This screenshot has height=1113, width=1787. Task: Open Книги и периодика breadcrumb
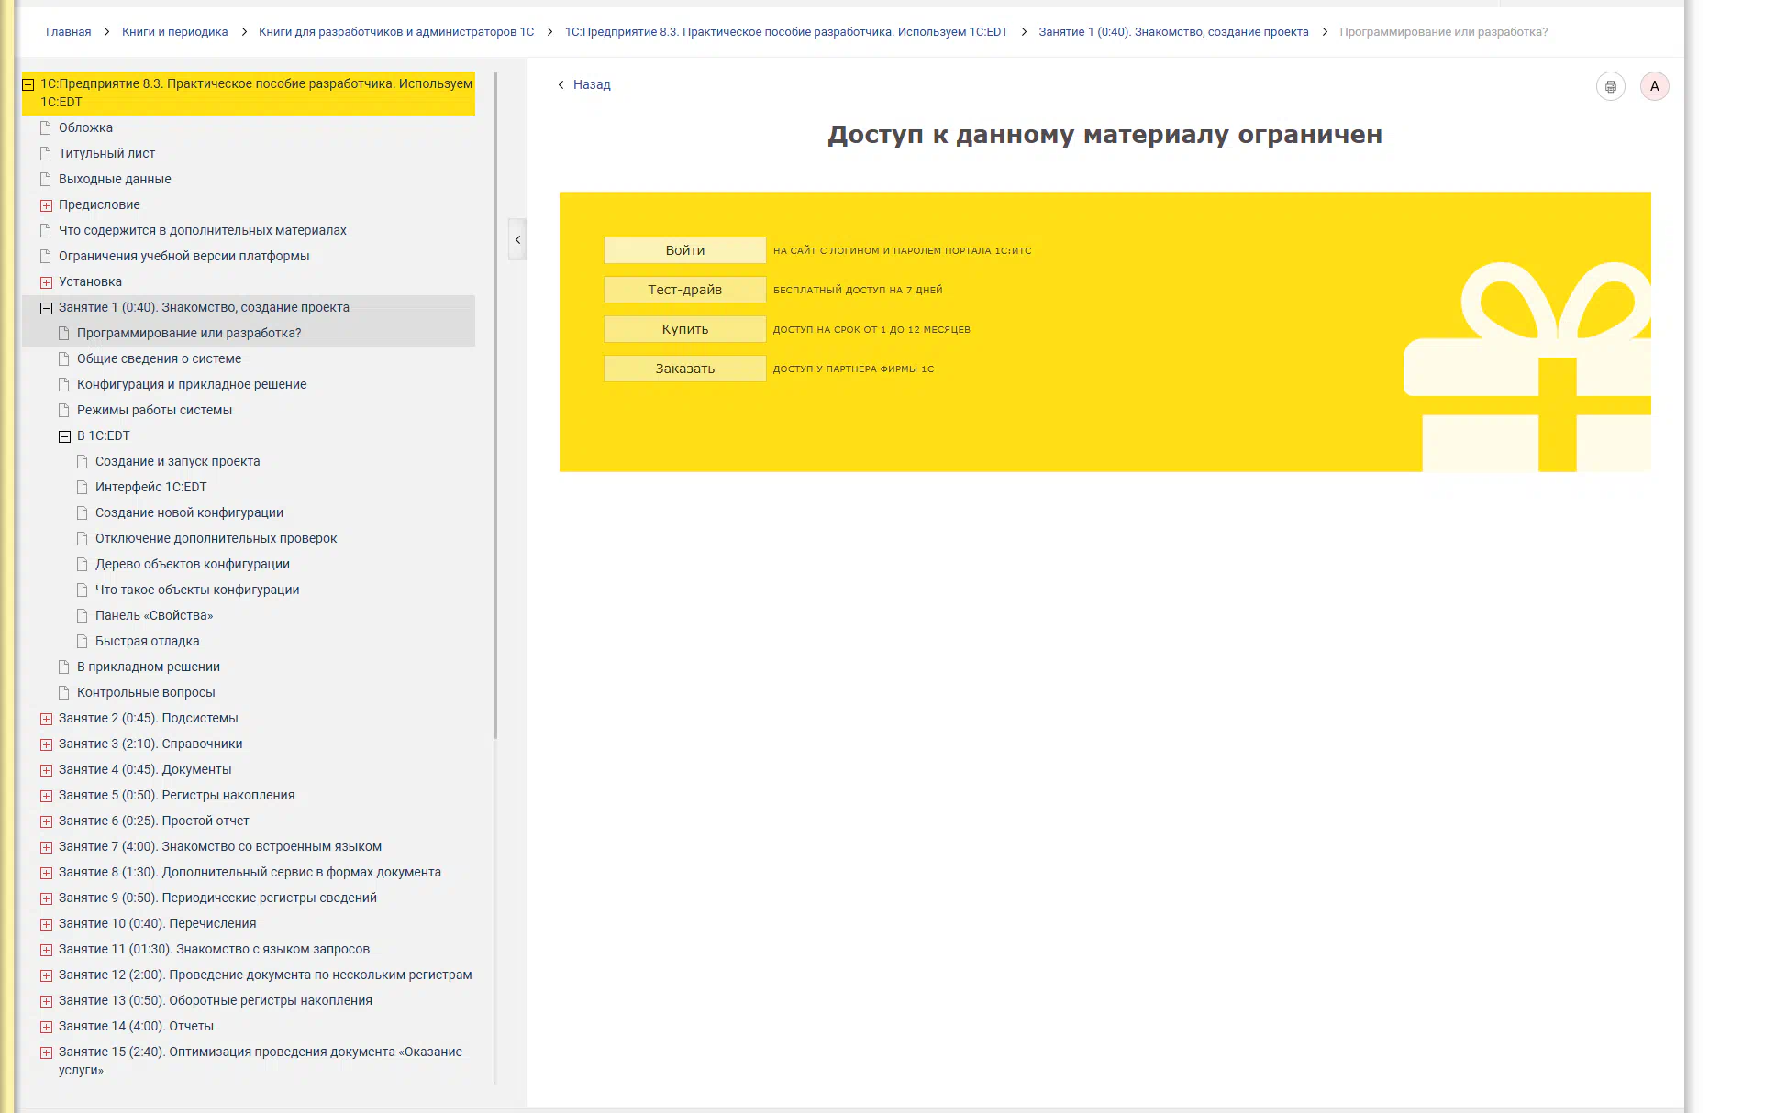[x=174, y=32]
